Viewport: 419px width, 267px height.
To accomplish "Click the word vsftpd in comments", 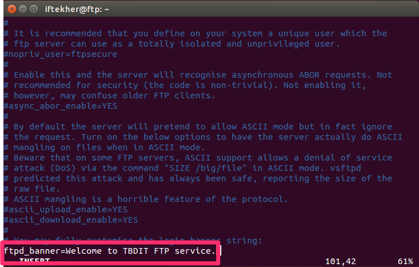I will click(345, 168).
